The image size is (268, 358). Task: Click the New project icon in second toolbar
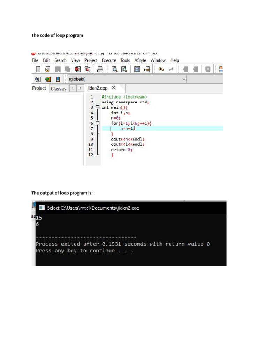[38, 79]
